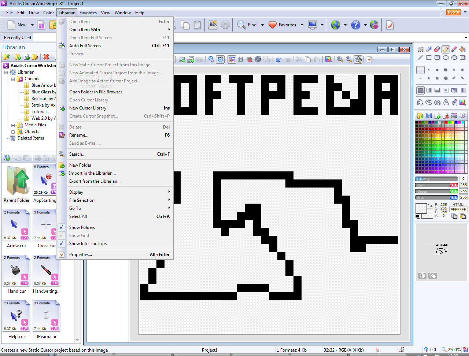Choose the Line drawing tool
The width and height of the screenshot is (469, 356).
point(420,58)
